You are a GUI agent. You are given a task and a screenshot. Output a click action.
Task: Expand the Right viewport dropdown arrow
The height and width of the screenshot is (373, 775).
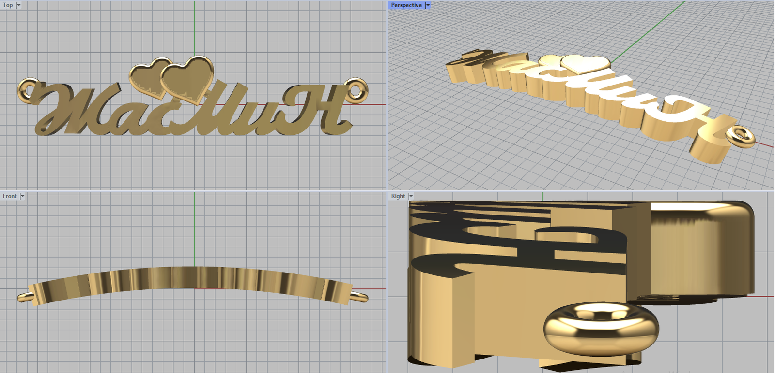point(411,196)
